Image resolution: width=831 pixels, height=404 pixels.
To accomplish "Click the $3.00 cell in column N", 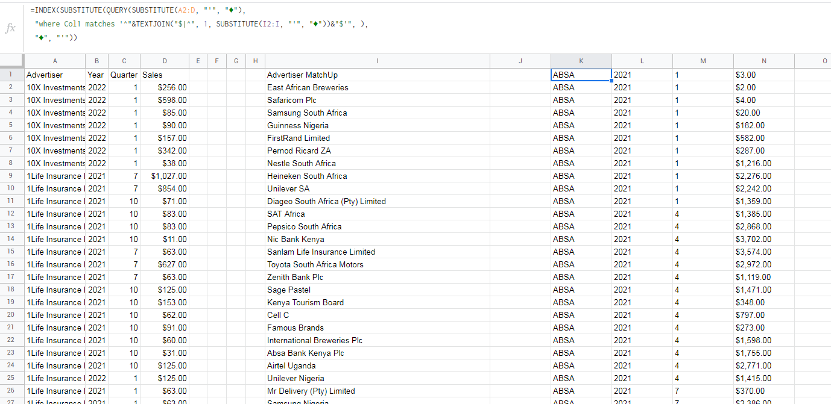I will click(x=764, y=75).
